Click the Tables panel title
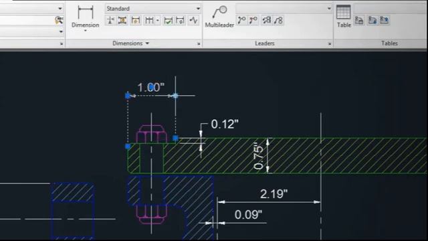 point(389,43)
